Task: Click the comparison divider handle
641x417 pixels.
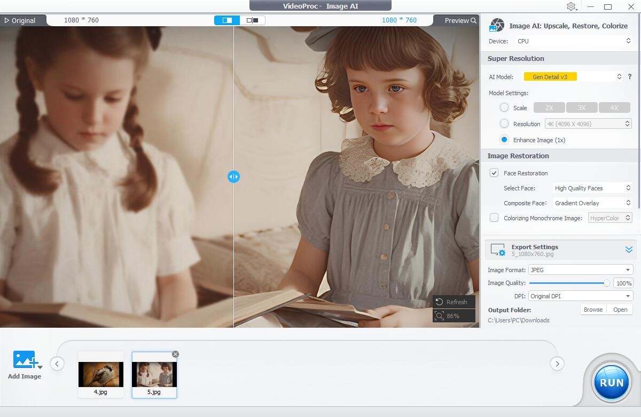Action: tap(233, 176)
